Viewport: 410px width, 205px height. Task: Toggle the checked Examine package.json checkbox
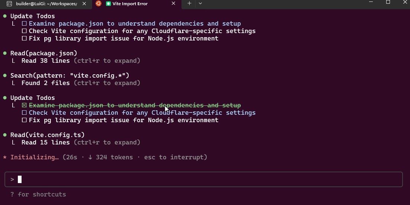click(x=24, y=105)
